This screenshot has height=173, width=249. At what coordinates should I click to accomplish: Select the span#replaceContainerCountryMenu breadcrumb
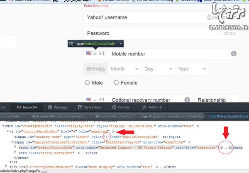point(172,116)
